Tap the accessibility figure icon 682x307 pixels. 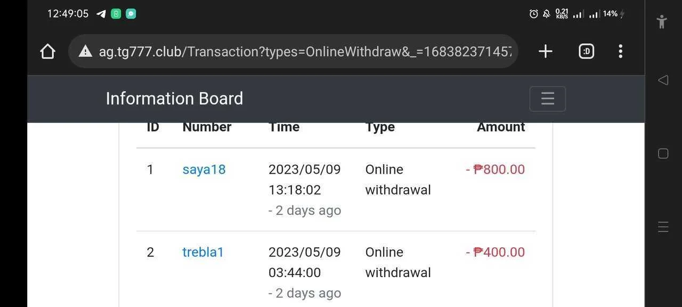pos(662,22)
